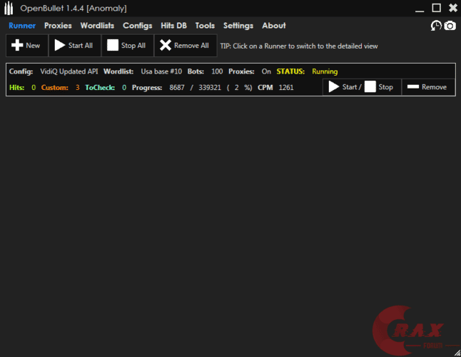The image size is (461, 357).
Task: Open the Hits DB tab
Action: (x=173, y=26)
